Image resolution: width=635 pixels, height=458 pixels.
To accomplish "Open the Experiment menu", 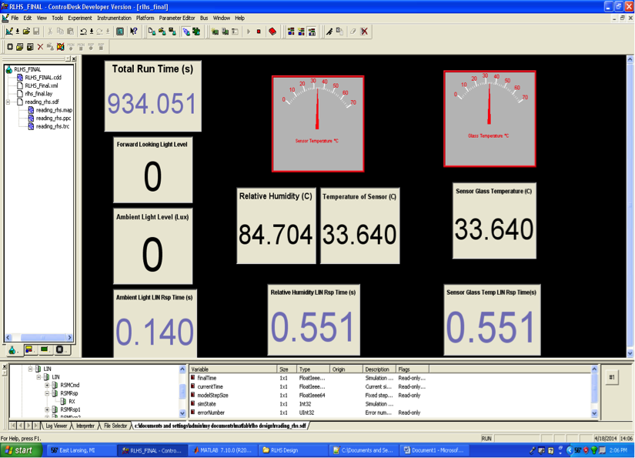I will [80, 18].
